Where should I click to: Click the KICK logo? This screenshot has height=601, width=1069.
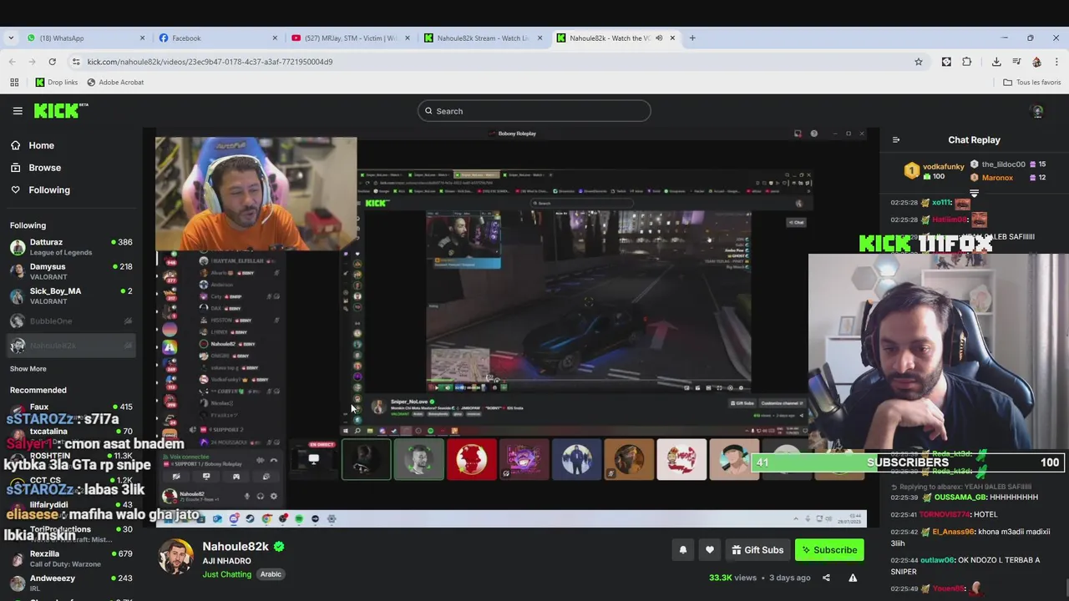pos(61,110)
